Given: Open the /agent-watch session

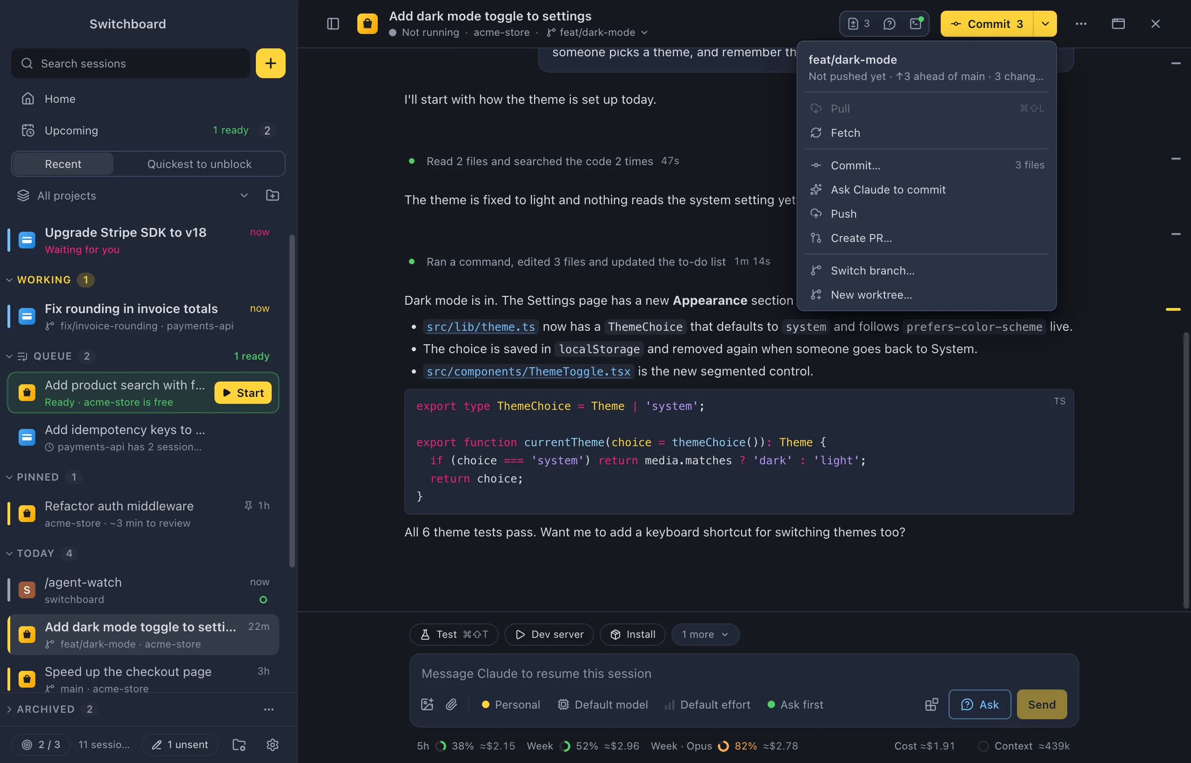Looking at the screenshot, I should pos(144,590).
